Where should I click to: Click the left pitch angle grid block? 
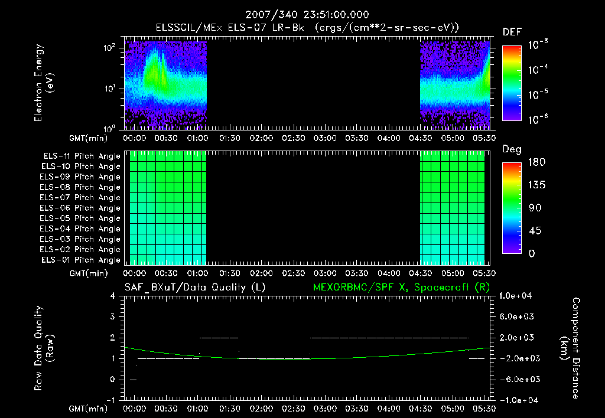click(168, 208)
